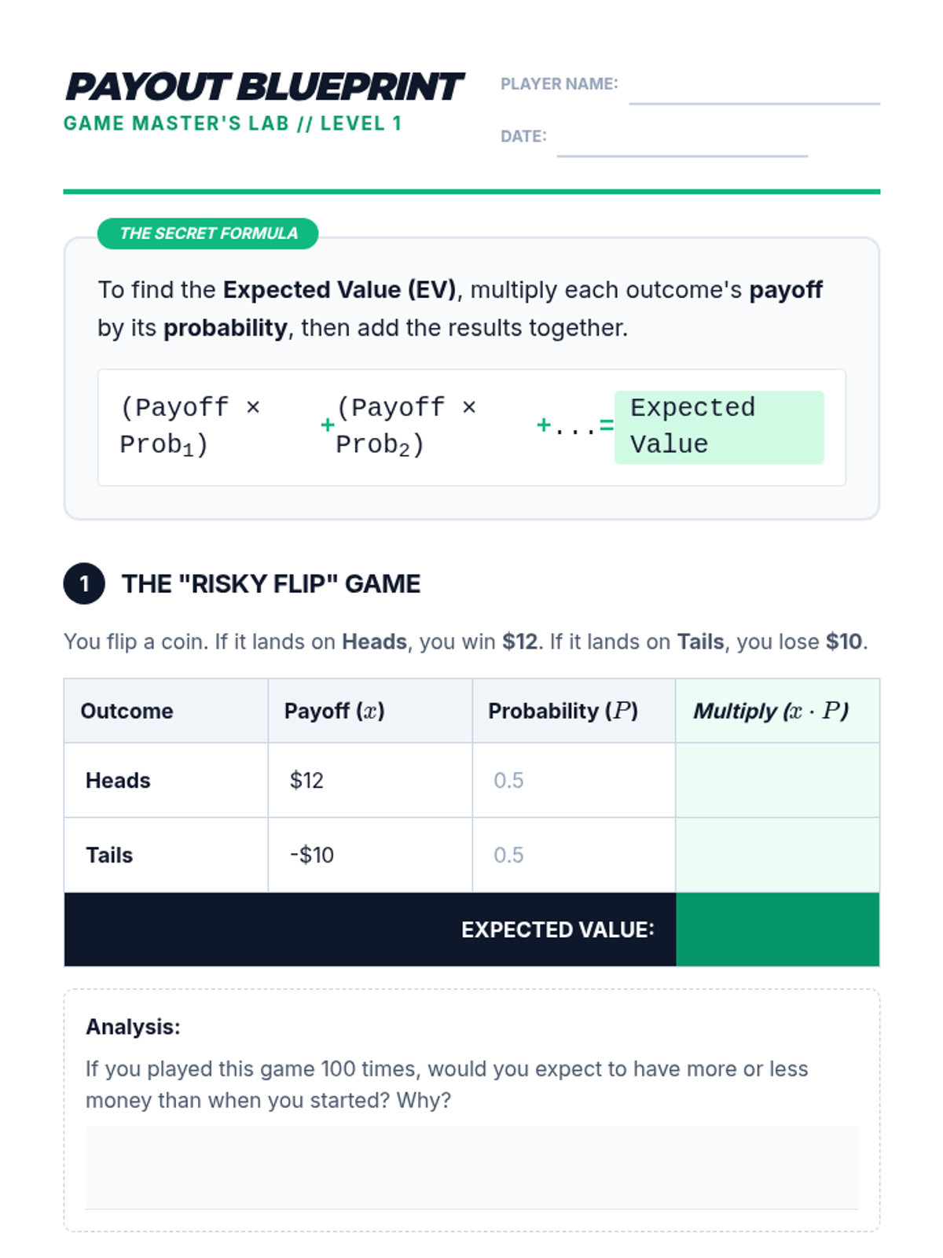Viewport: 943px width, 1258px height.
Task: Click the Heads row Multiply answer cell
Action: pyautogui.click(x=777, y=780)
